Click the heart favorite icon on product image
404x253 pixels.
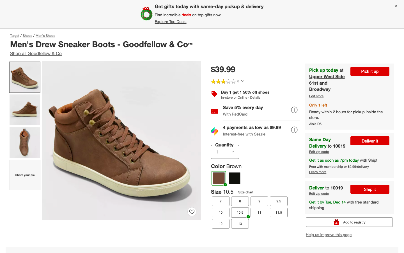192,212
